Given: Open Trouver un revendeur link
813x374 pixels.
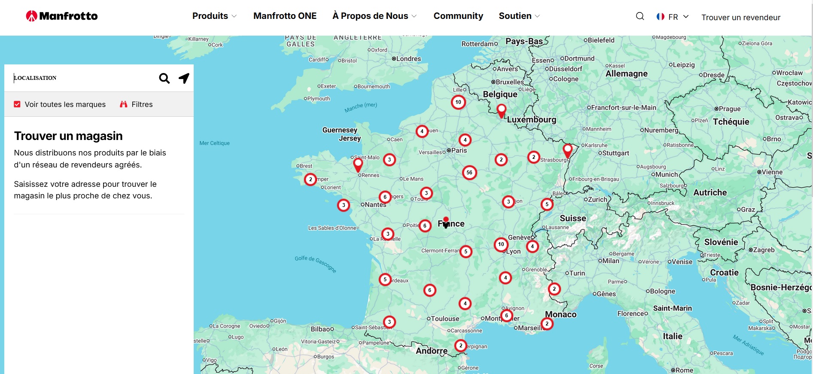Looking at the screenshot, I should [741, 18].
